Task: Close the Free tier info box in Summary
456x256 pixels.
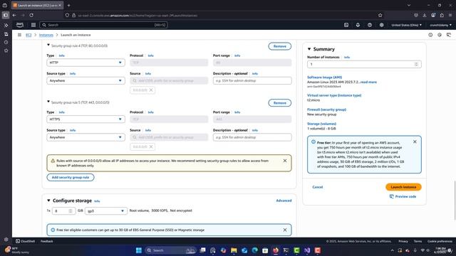Action: point(415,142)
